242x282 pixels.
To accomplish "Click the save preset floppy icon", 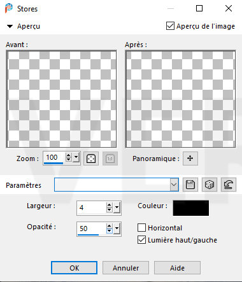I will [190, 185].
